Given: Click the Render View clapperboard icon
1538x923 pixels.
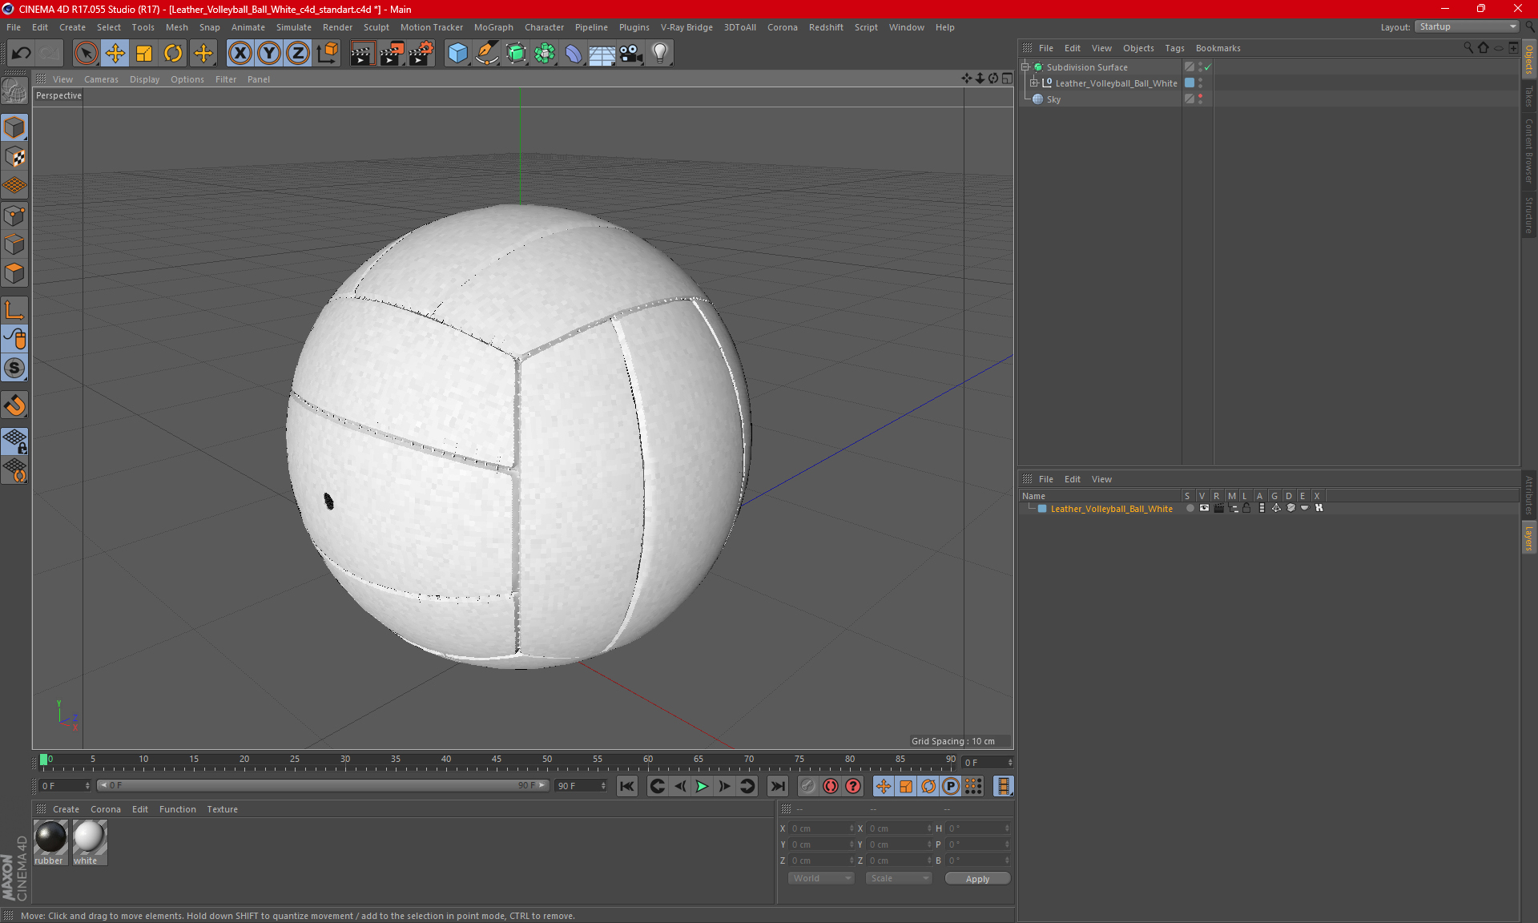Looking at the screenshot, I should click(362, 53).
